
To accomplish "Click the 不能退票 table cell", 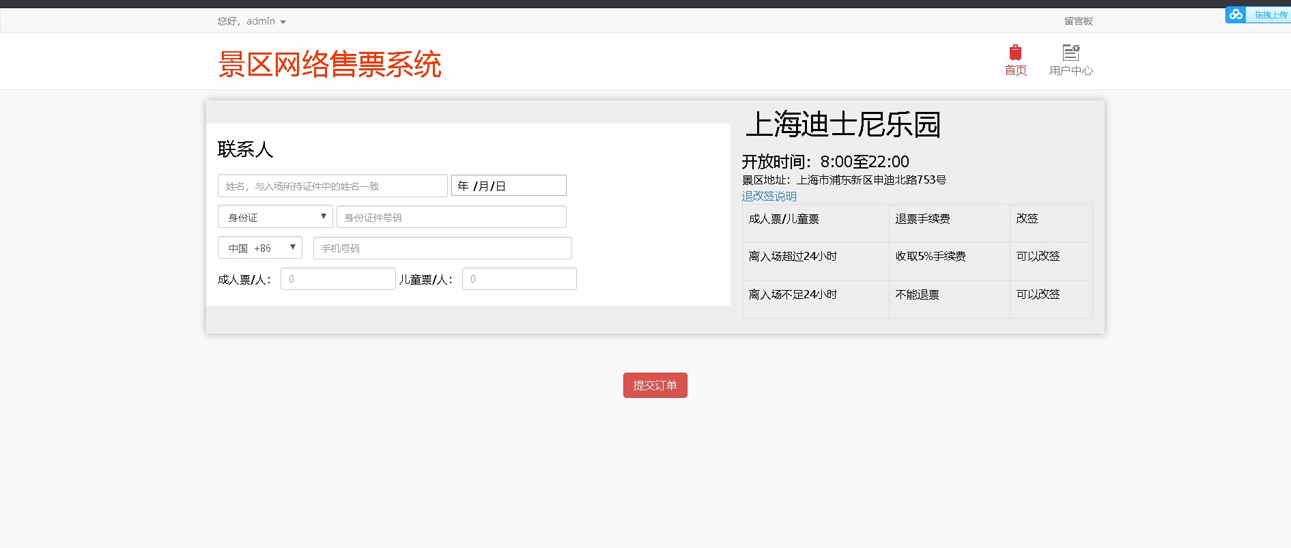I will point(917,295).
